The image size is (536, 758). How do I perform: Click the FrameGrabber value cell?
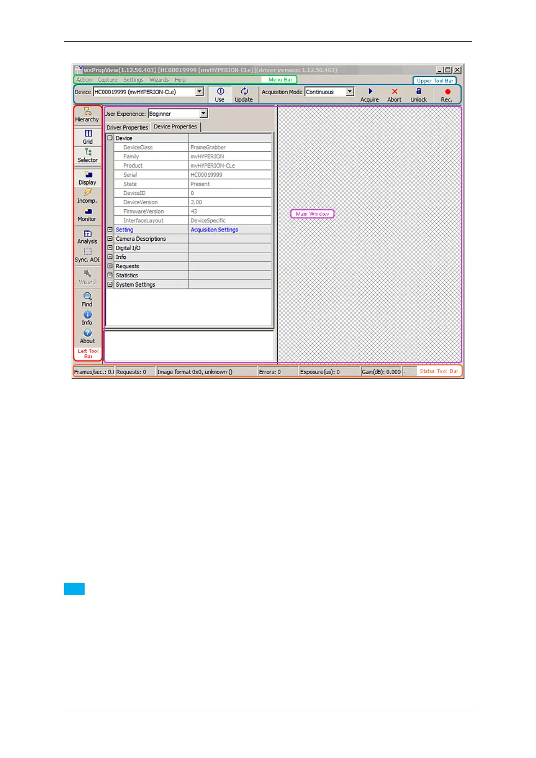click(230, 147)
